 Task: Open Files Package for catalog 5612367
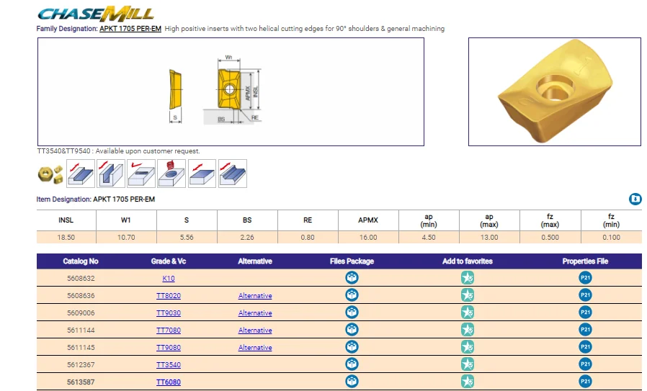click(352, 364)
